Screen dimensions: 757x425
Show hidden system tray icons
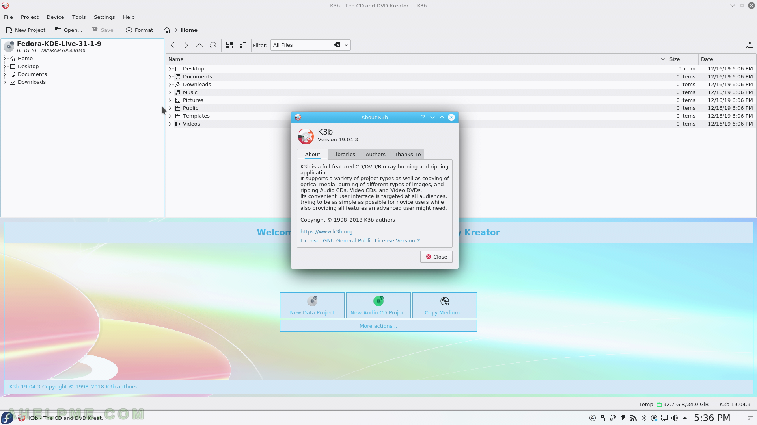(685, 418)
